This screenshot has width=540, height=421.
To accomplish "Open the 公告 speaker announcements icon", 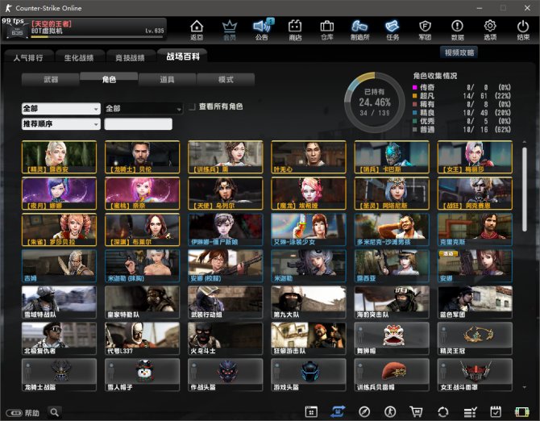I will tap(262, 31).
